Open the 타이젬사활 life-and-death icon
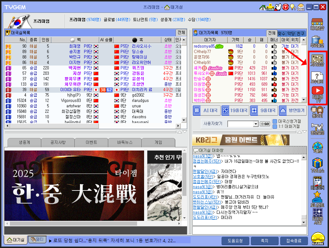Viewport: 329px width, 248px height. 318,216
